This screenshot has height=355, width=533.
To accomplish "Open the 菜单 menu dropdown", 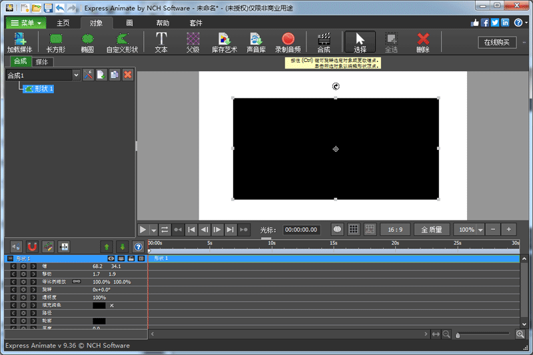I will [x=26, y=23].
